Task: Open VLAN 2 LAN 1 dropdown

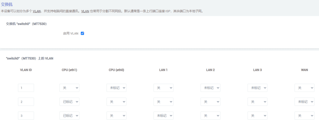Action: (163, 102)
